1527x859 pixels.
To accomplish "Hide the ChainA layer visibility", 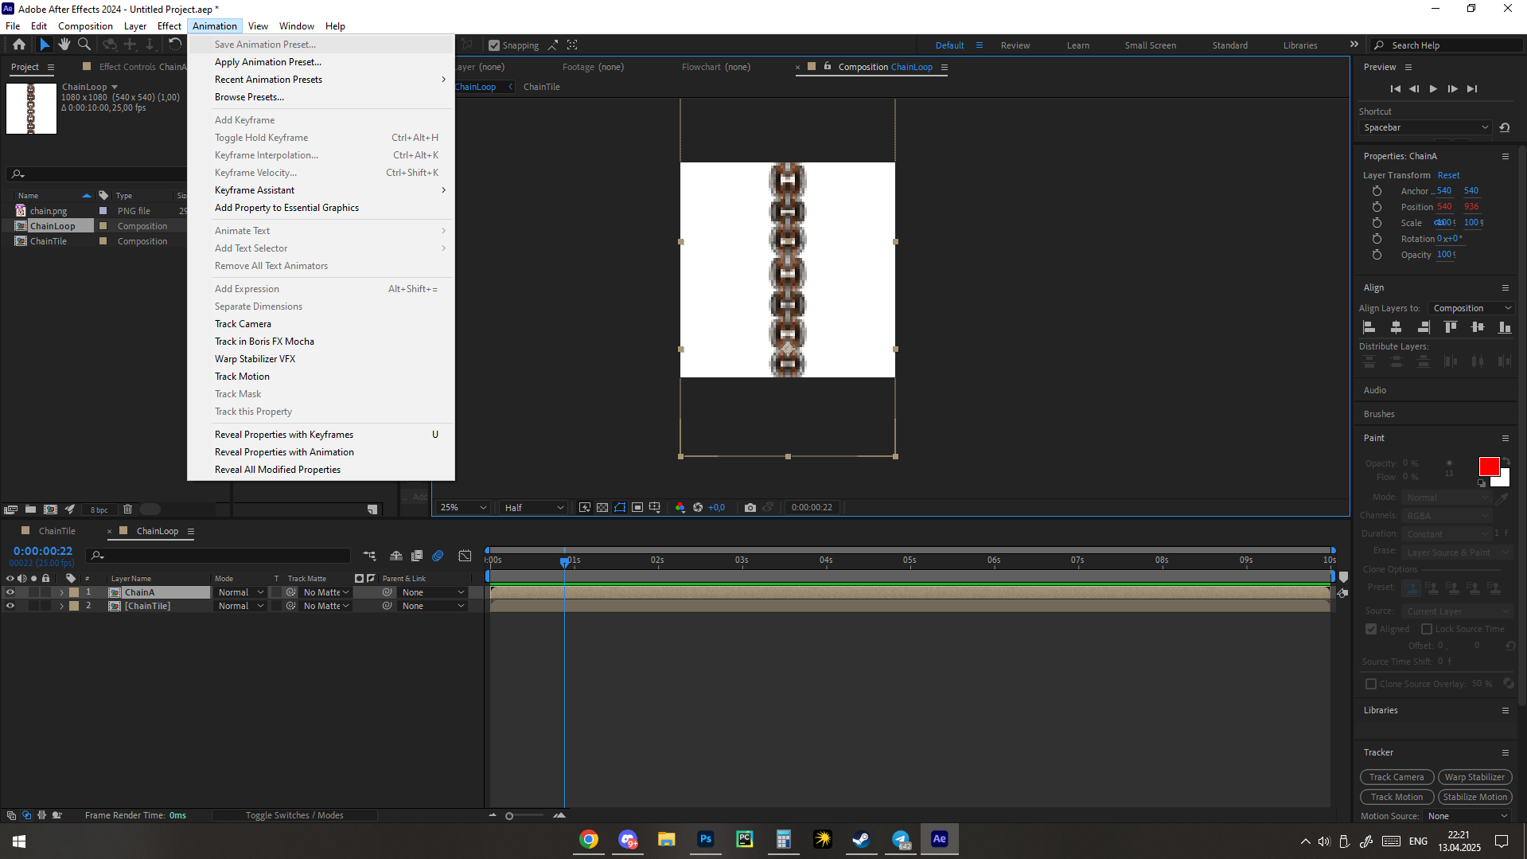I will [x=10, y=592].
